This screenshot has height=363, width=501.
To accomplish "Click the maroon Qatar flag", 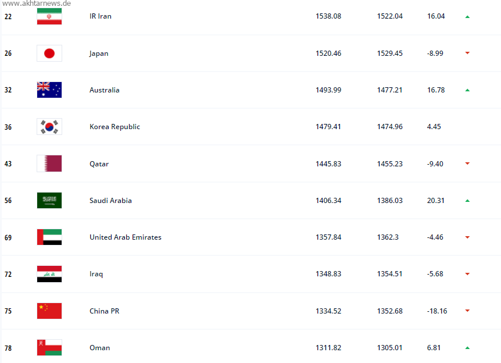I will tap(49, 163).
